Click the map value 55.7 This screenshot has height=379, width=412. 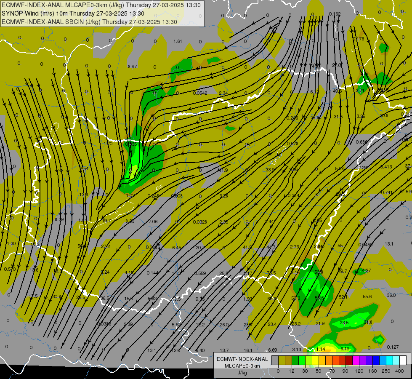click(x=342, y=246)
